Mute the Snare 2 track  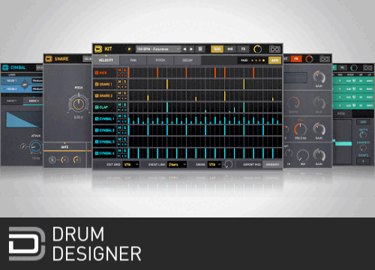[x=119, y=93]
